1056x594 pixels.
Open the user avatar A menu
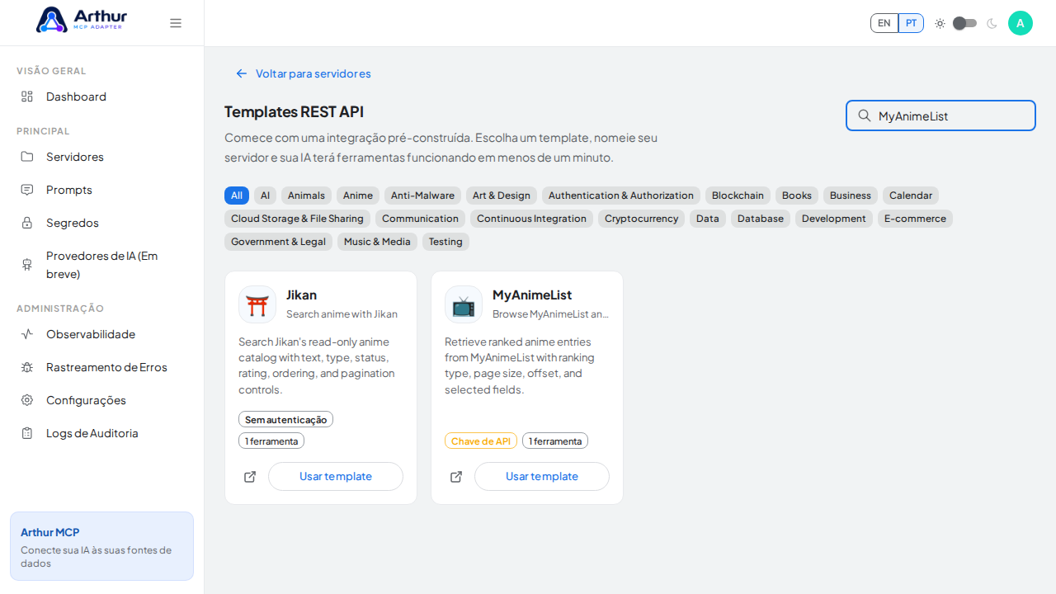[x=1021, y=23]
